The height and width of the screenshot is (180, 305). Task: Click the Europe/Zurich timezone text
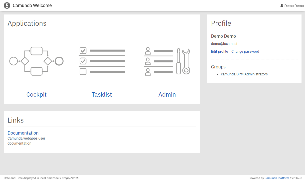pyautogui.click(x=69, y=178)
